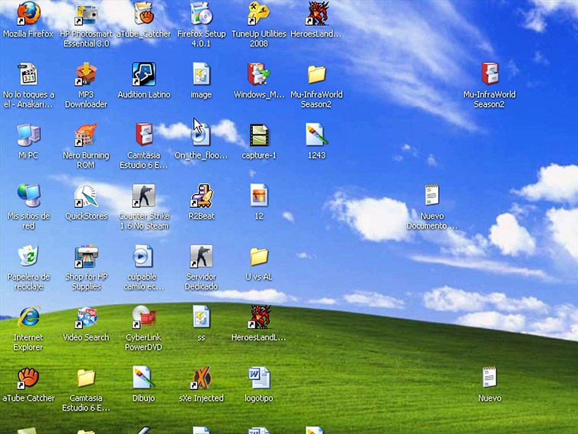Select the file named ss
This screenshot has height=434, width=578.
[201, 316]
